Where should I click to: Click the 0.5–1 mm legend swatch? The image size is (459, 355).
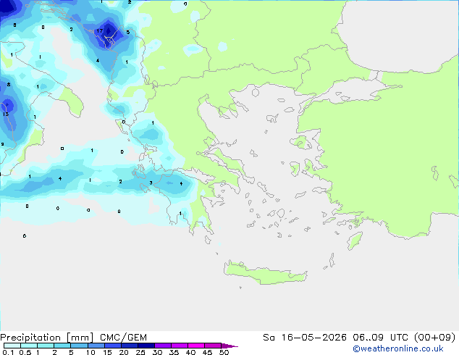point(29,346)
